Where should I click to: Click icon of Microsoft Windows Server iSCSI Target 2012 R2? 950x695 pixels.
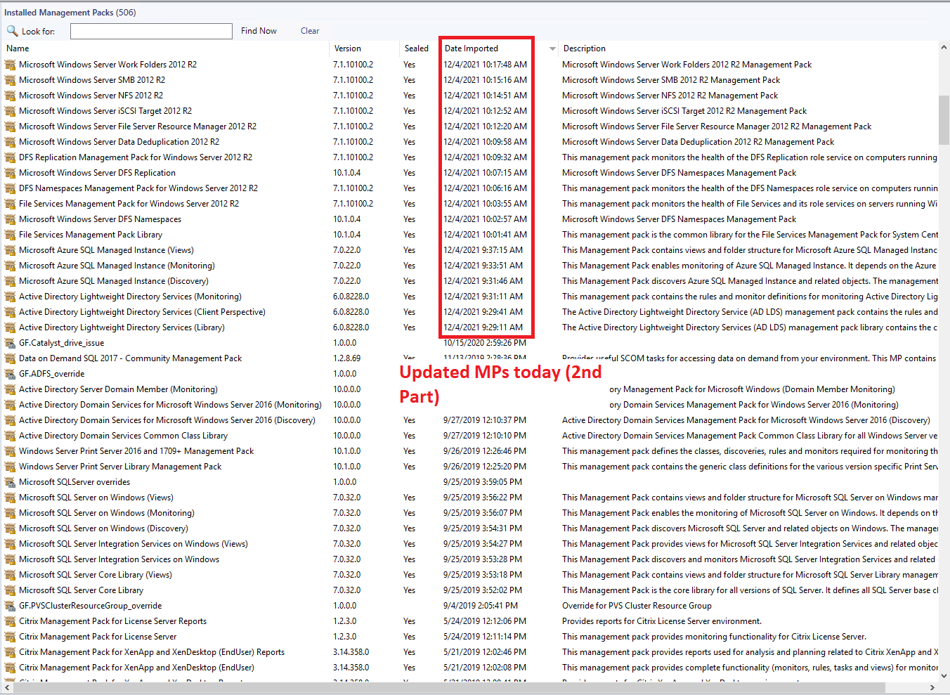(x=10, y=111)
